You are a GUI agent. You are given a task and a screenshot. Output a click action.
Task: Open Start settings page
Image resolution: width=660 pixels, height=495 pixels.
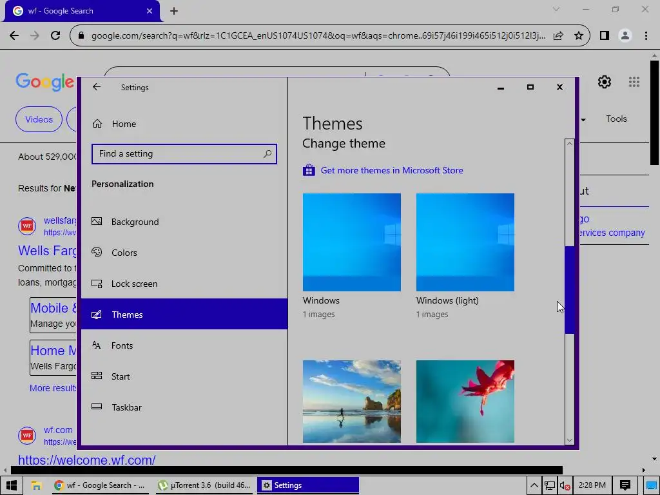[184, 376]
